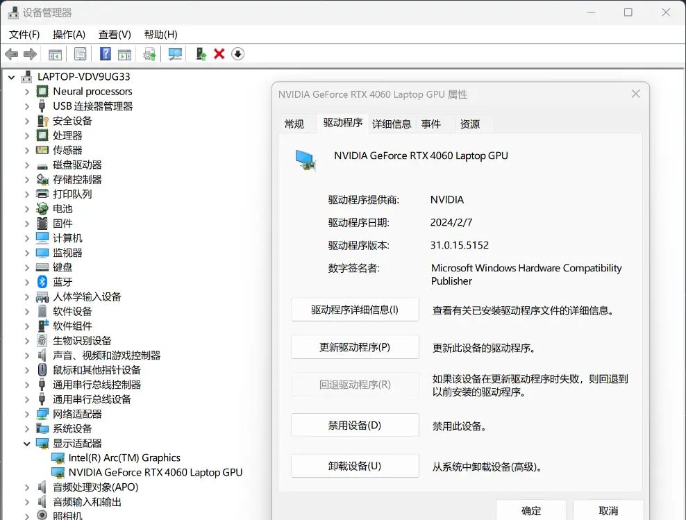Click the Forward arrow toolbar icon

30,54
